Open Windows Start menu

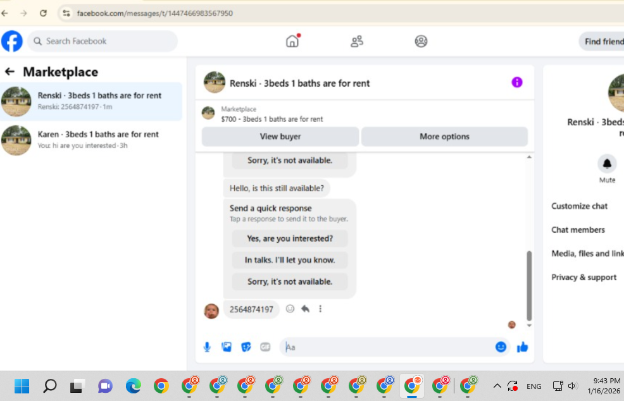(22, 386)
